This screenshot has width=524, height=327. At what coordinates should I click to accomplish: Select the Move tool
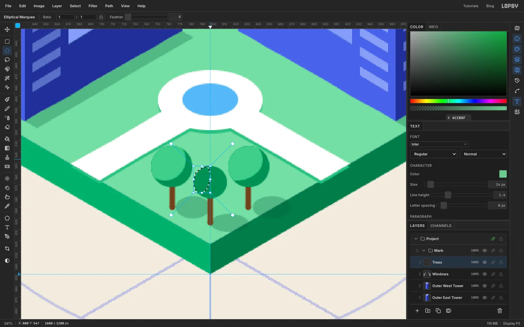(7, 29)
